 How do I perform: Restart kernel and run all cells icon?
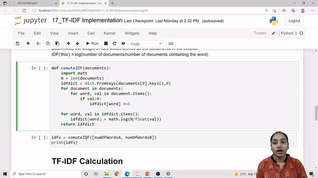[x=123, y=44]
